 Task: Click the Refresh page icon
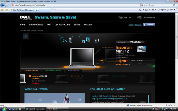(139, 5)
